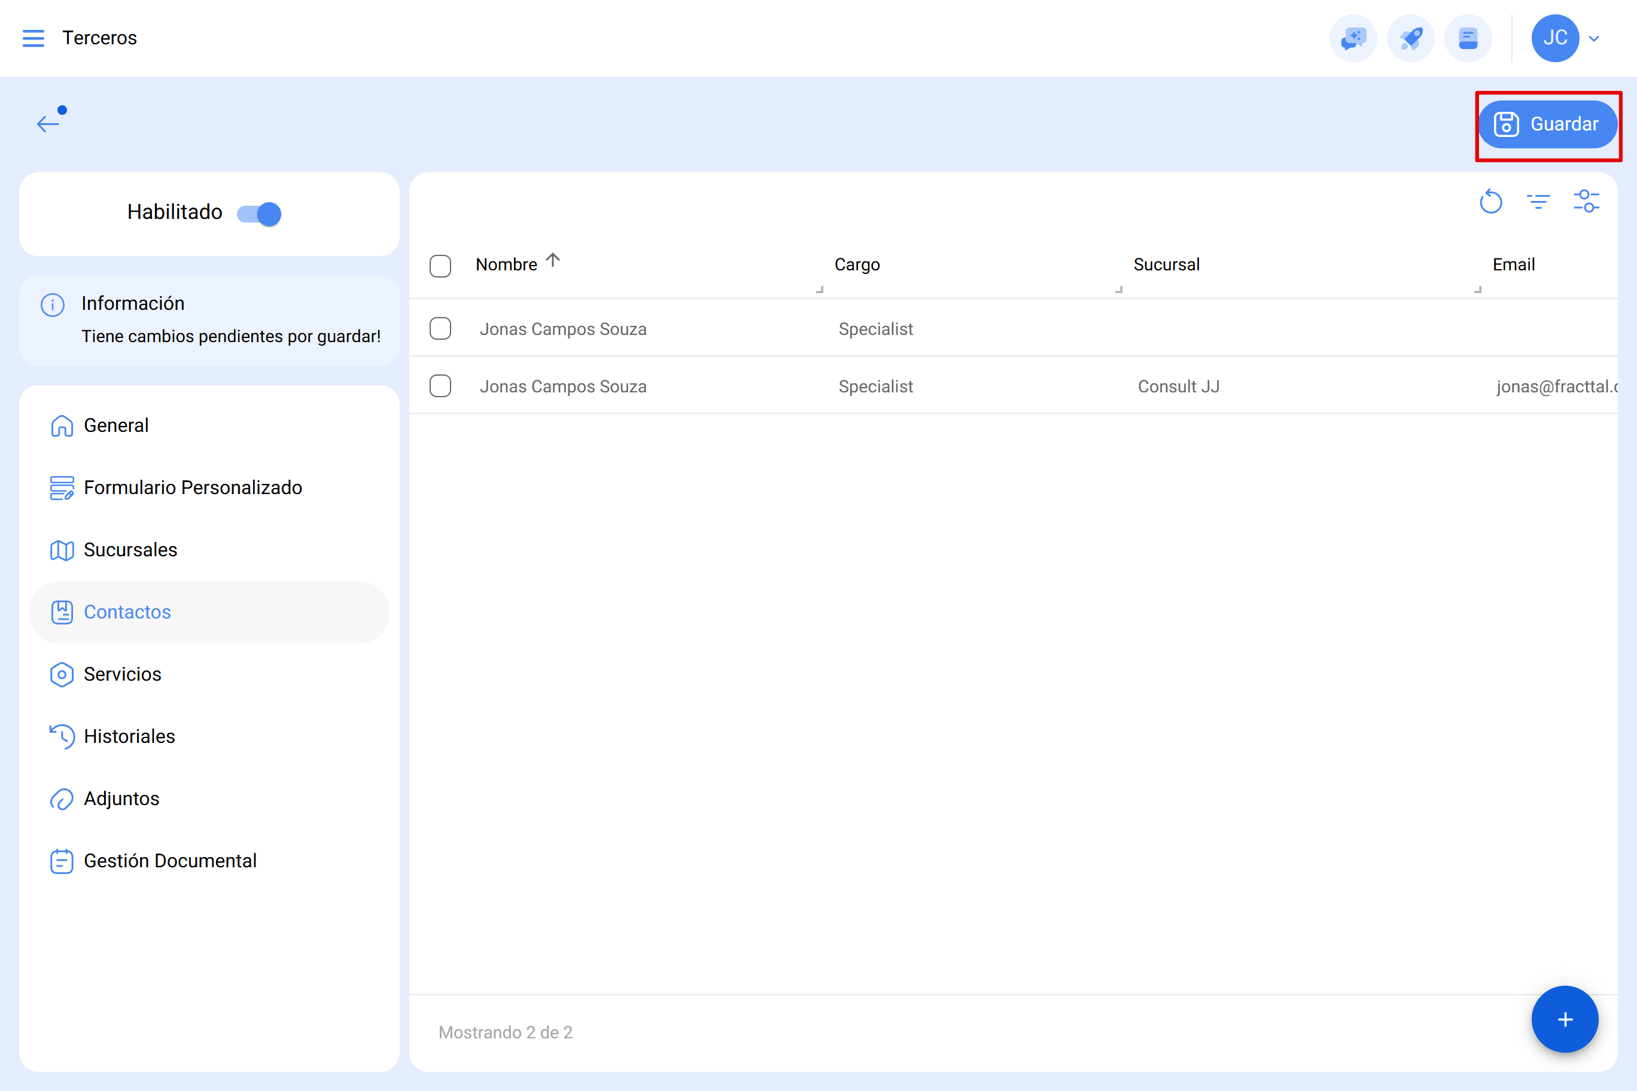Screen dimensions: 1637x1091
Task: Open Formulario Personalizado section
Action: click(209, 487)
